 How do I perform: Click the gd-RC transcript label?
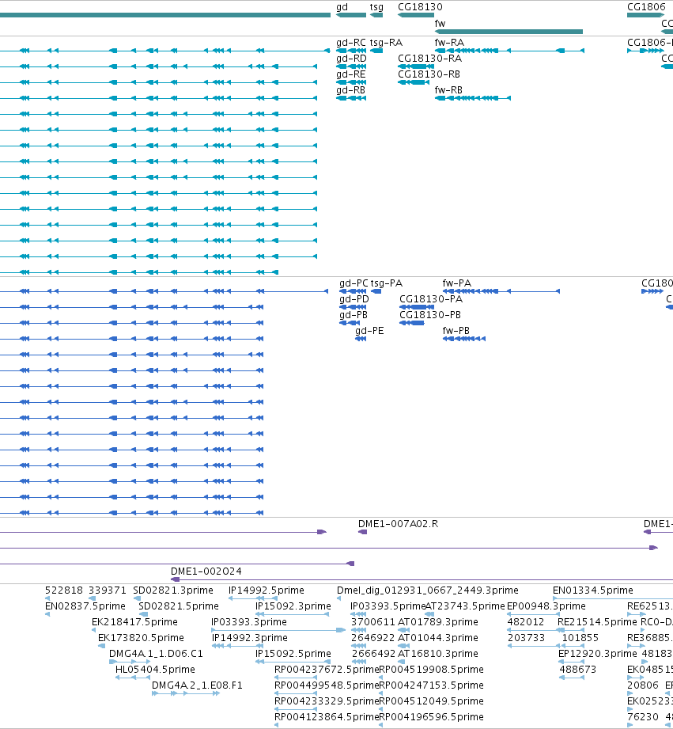(x=351, y=43)
